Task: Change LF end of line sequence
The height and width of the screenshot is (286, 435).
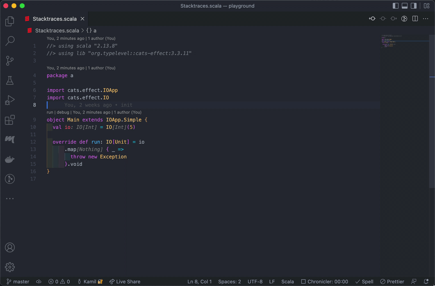Action: click(x=272, y=281)
